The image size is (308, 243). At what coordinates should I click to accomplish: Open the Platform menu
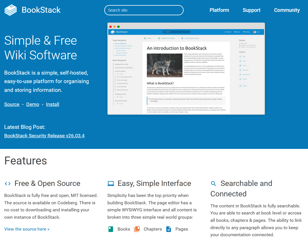[219, 10]
